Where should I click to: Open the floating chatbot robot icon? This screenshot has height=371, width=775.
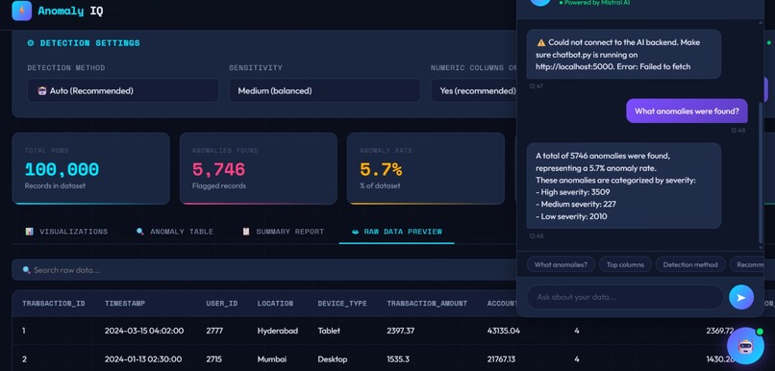(745, 345)
